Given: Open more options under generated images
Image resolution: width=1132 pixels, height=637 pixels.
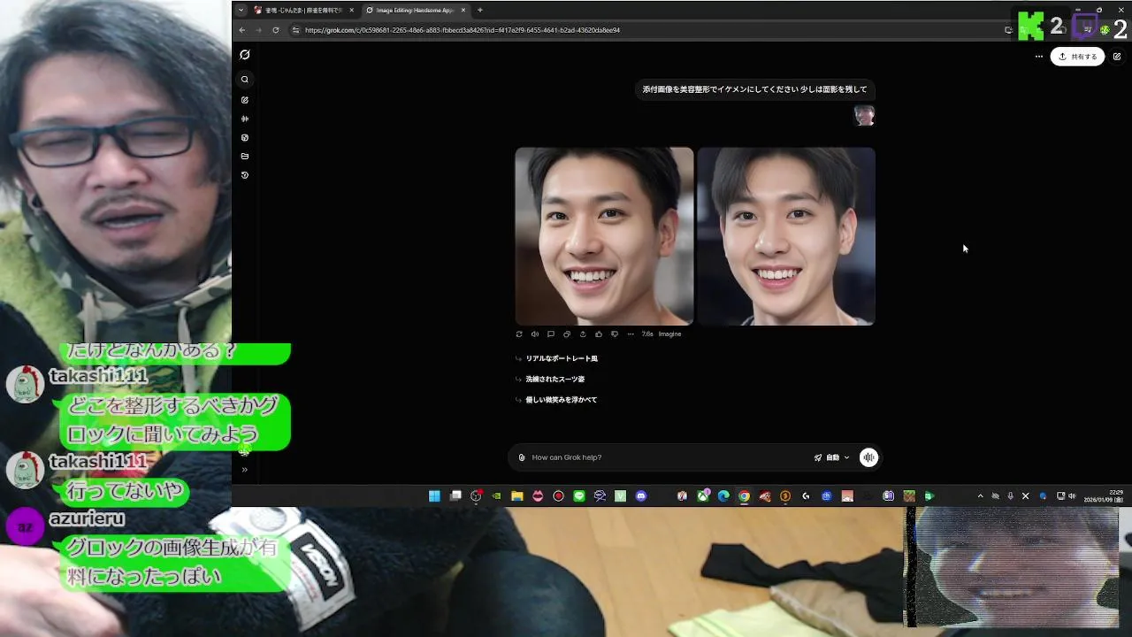Looking at the screenshot, I should click(x=631, y=334).
